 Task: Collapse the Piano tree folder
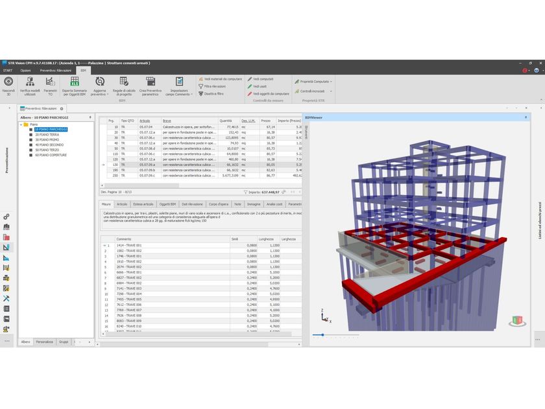[x=21, y=124]
